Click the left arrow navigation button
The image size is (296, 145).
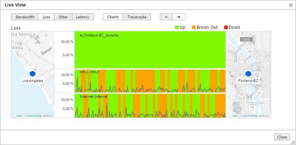pyautogui.click(x=166, y=17)
